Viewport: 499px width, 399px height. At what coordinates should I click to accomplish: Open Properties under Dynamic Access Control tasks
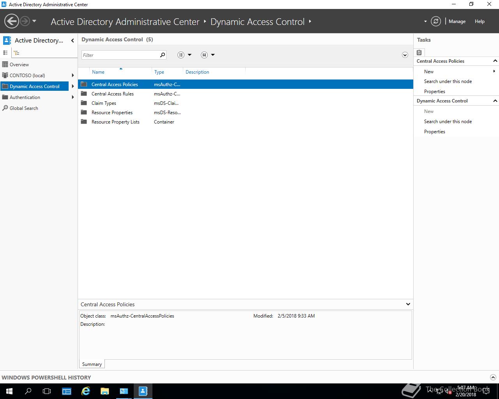(x=435, y=132)
